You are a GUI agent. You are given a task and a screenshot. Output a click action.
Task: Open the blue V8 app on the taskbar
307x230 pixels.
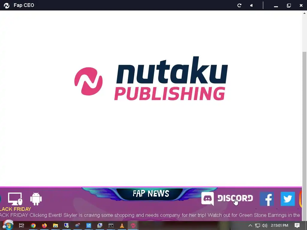89,226
